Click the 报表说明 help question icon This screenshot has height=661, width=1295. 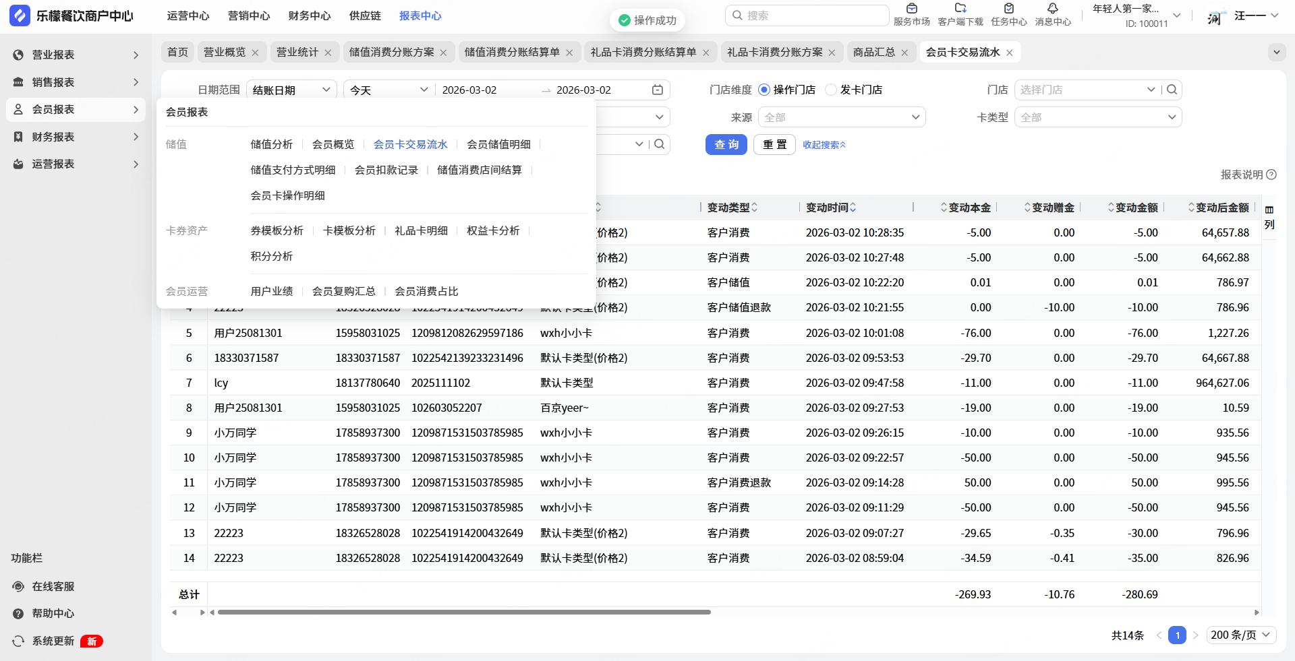point(1271,175)
